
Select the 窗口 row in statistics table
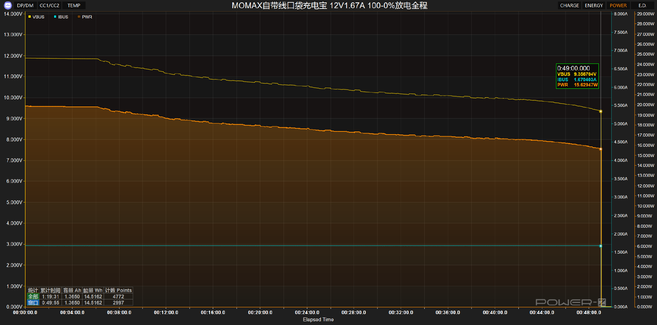(79, 303)
